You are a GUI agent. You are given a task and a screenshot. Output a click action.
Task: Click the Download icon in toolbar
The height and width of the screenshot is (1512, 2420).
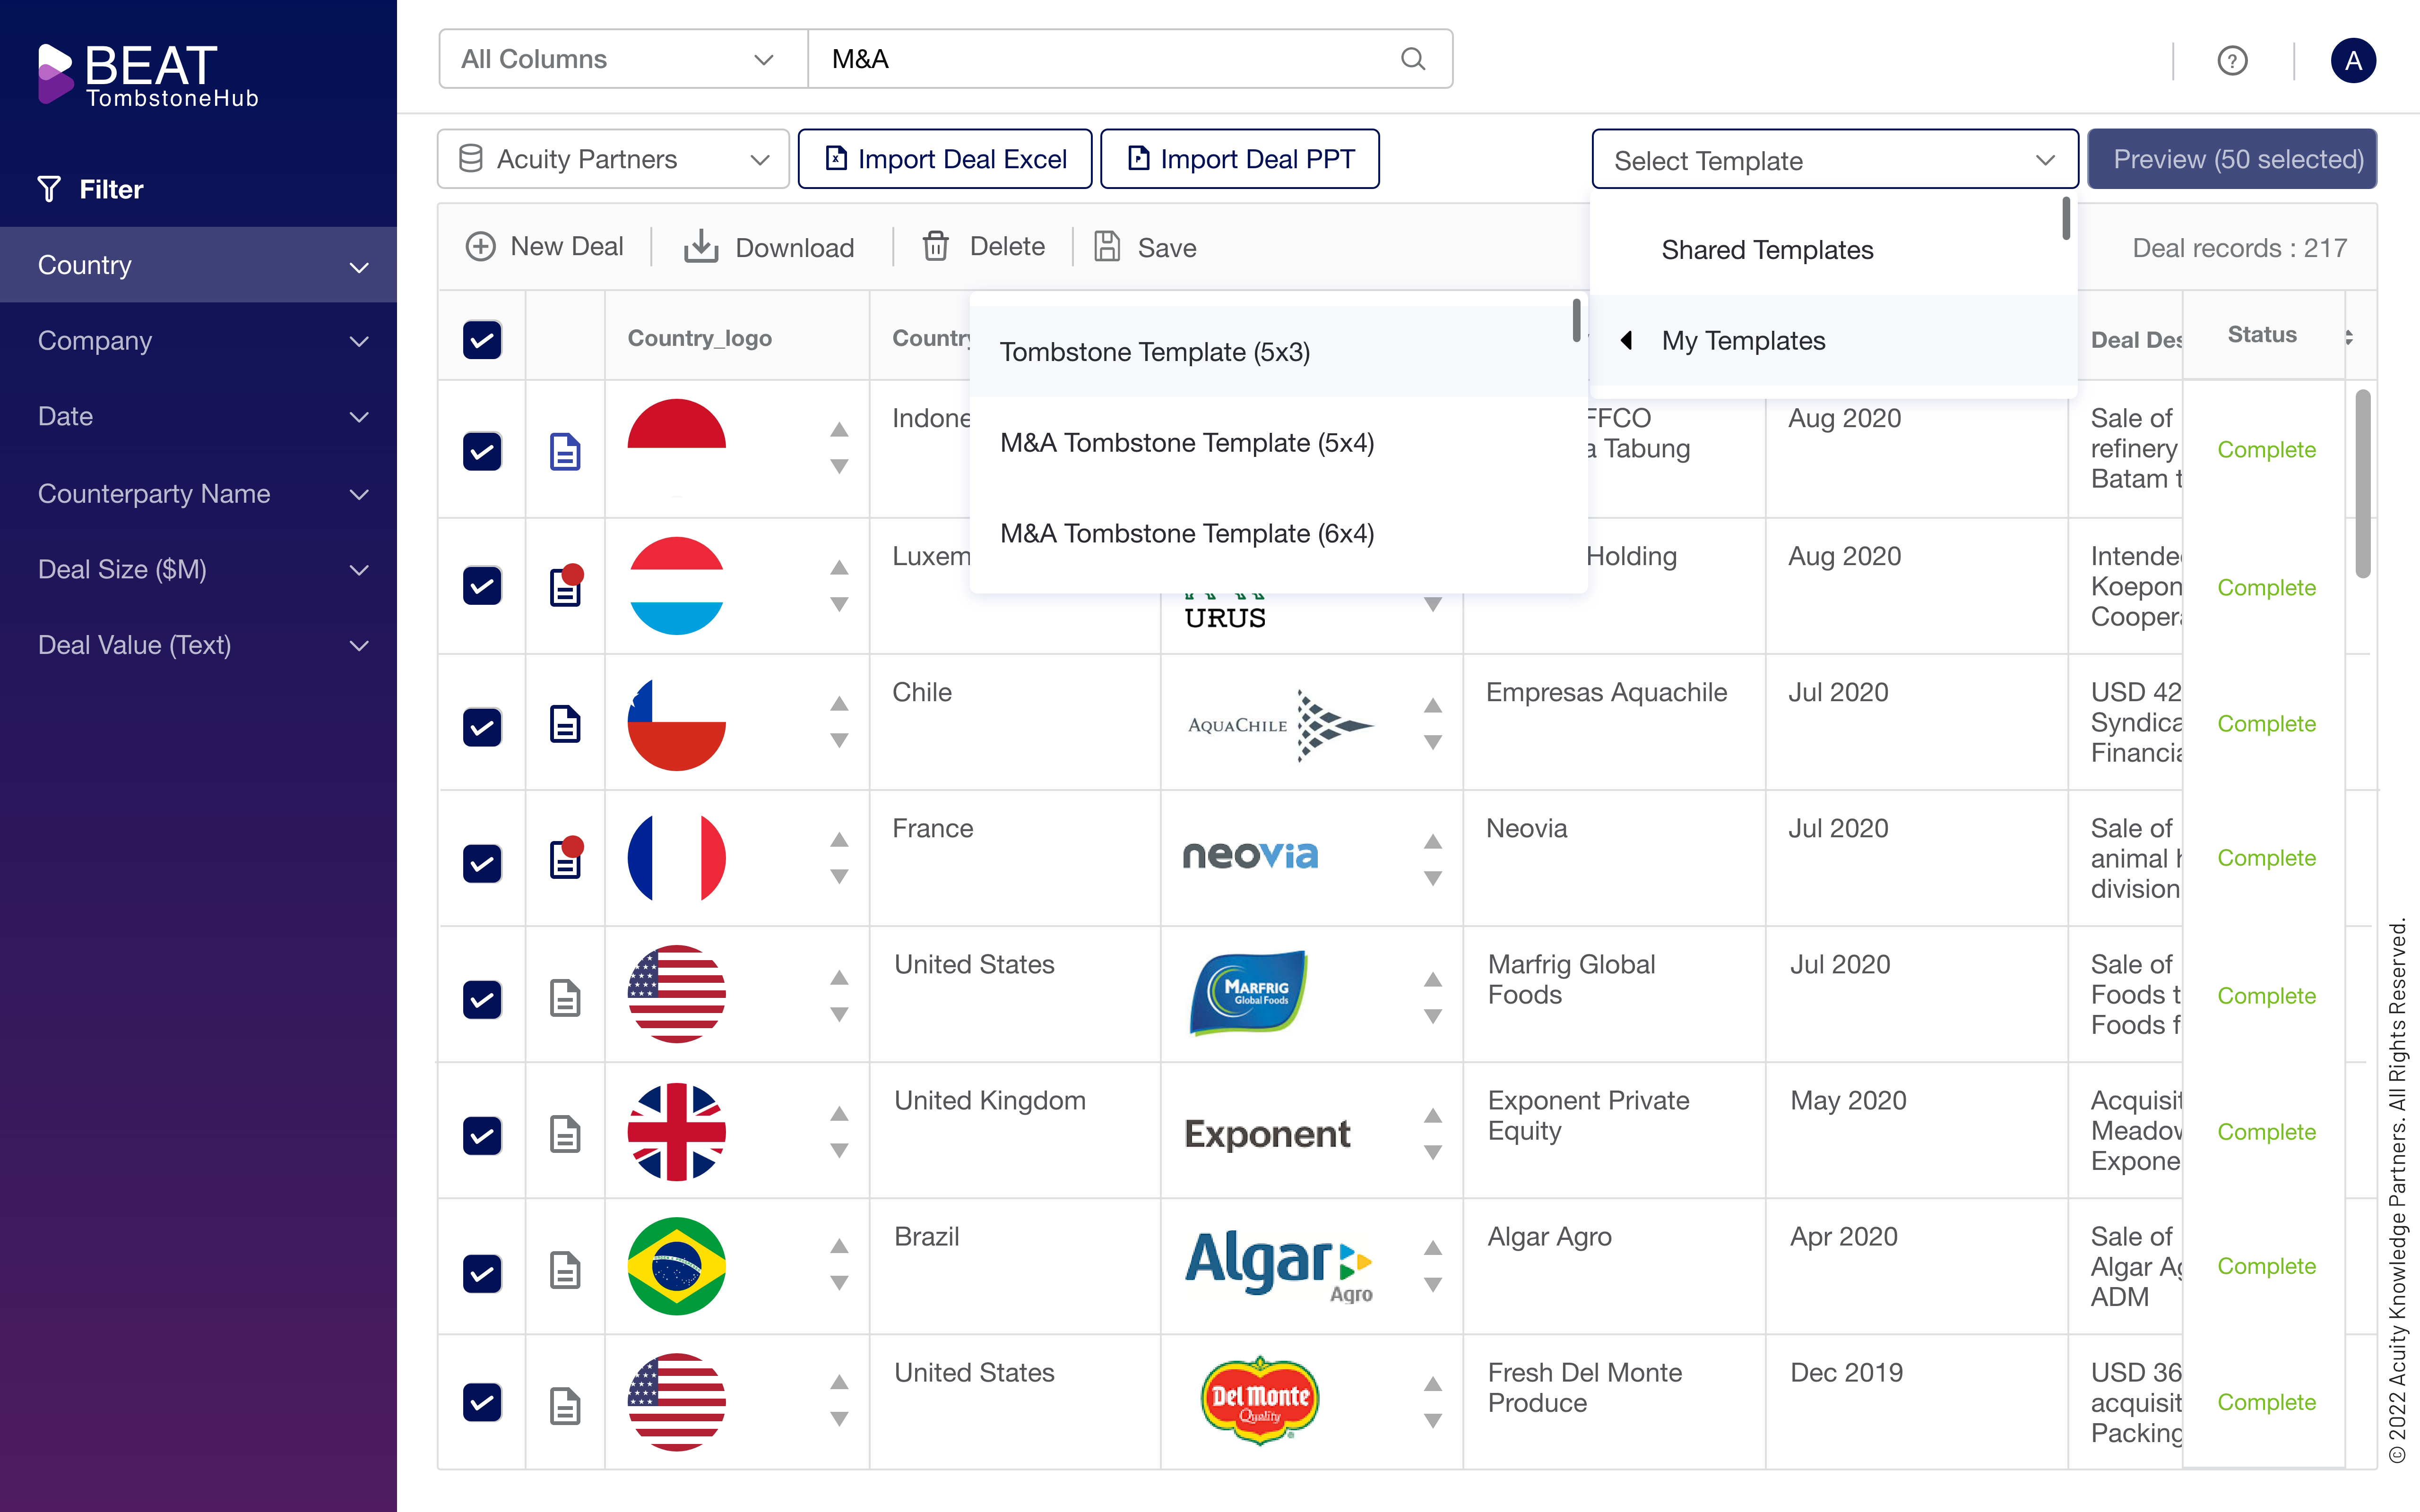(701, 246)
